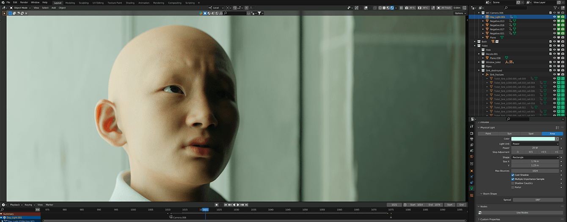Enable the Shadow Caustics checkbox

[x=513, y=183]
